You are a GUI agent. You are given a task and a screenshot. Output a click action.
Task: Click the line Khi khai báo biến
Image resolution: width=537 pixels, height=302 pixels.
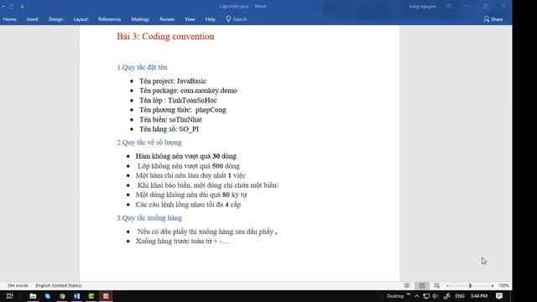coord(207,185)
